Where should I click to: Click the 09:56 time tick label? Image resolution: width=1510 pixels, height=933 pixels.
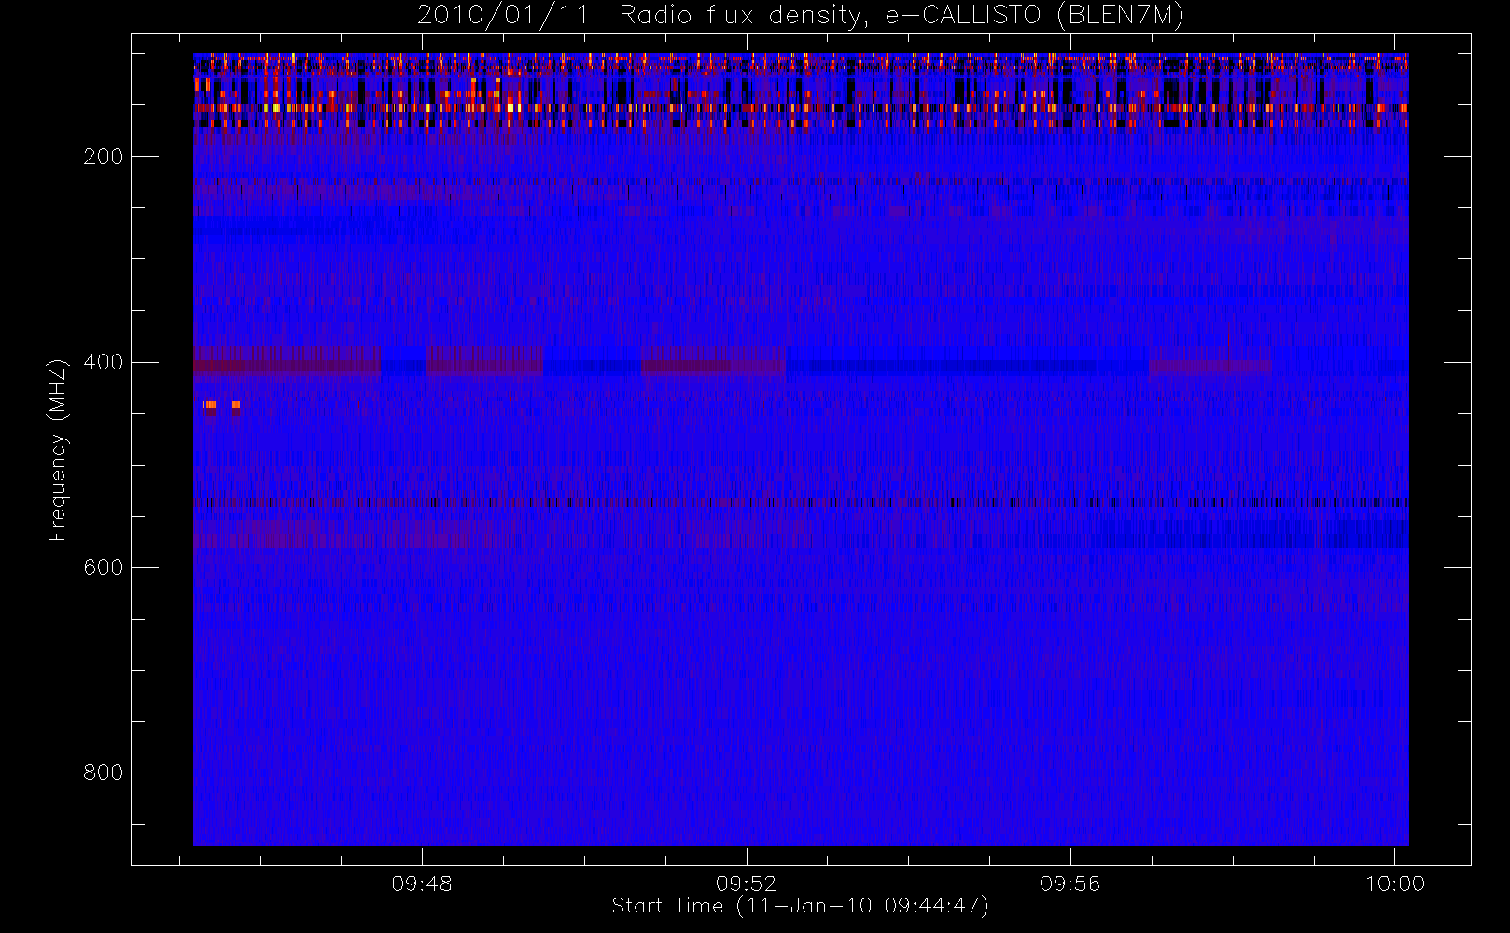pyautogui.click(x=1070, y=883)
